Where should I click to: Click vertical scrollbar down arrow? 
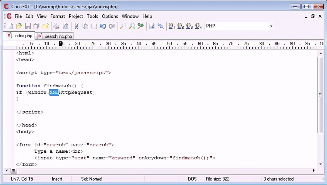pyautogui.click(x=320, y=164)
